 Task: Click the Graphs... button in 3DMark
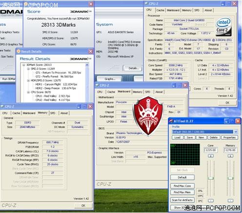109,79
